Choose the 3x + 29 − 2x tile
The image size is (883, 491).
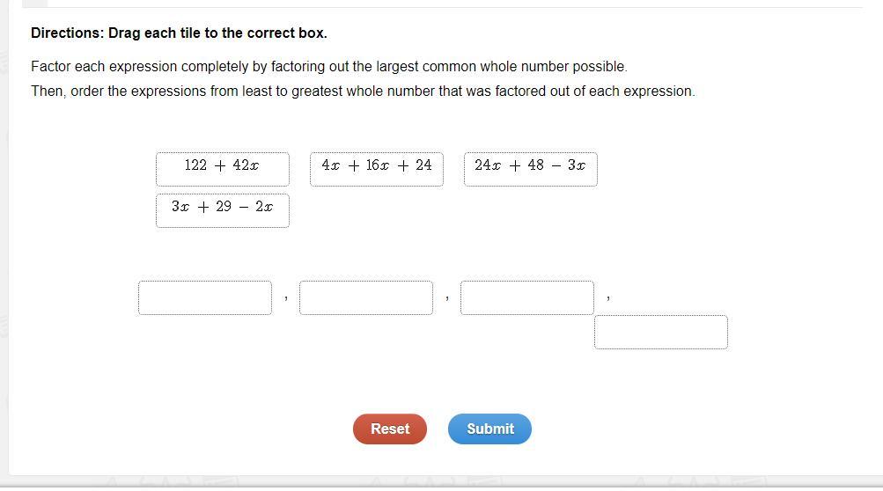point(222,209)
